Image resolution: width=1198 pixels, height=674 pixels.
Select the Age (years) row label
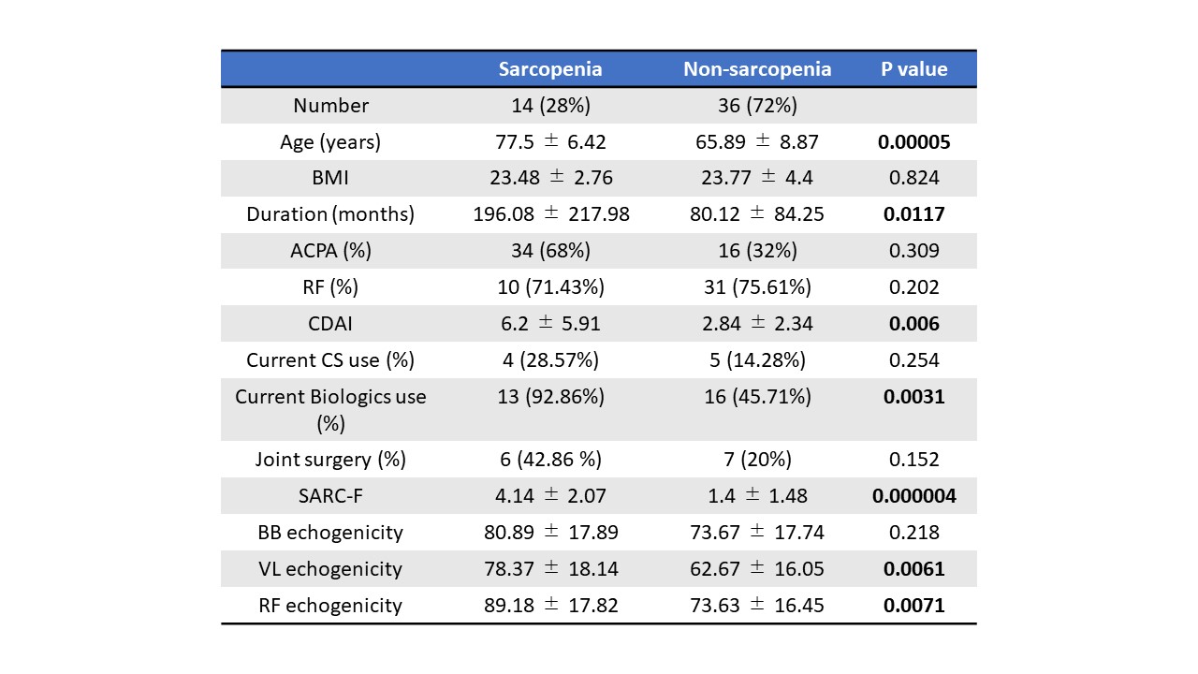pos(330,142)
